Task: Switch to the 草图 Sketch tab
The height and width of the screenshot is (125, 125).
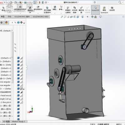Action: click(x=3, y=17)
